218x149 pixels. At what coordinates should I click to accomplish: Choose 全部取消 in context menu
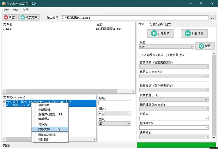(50, 110)
